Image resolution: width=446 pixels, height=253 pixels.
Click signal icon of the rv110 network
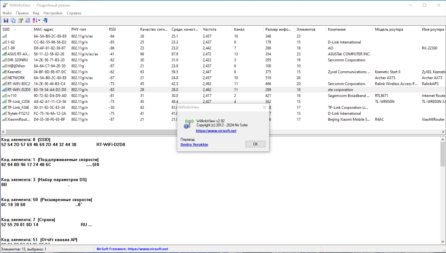(x=4, y=96)
